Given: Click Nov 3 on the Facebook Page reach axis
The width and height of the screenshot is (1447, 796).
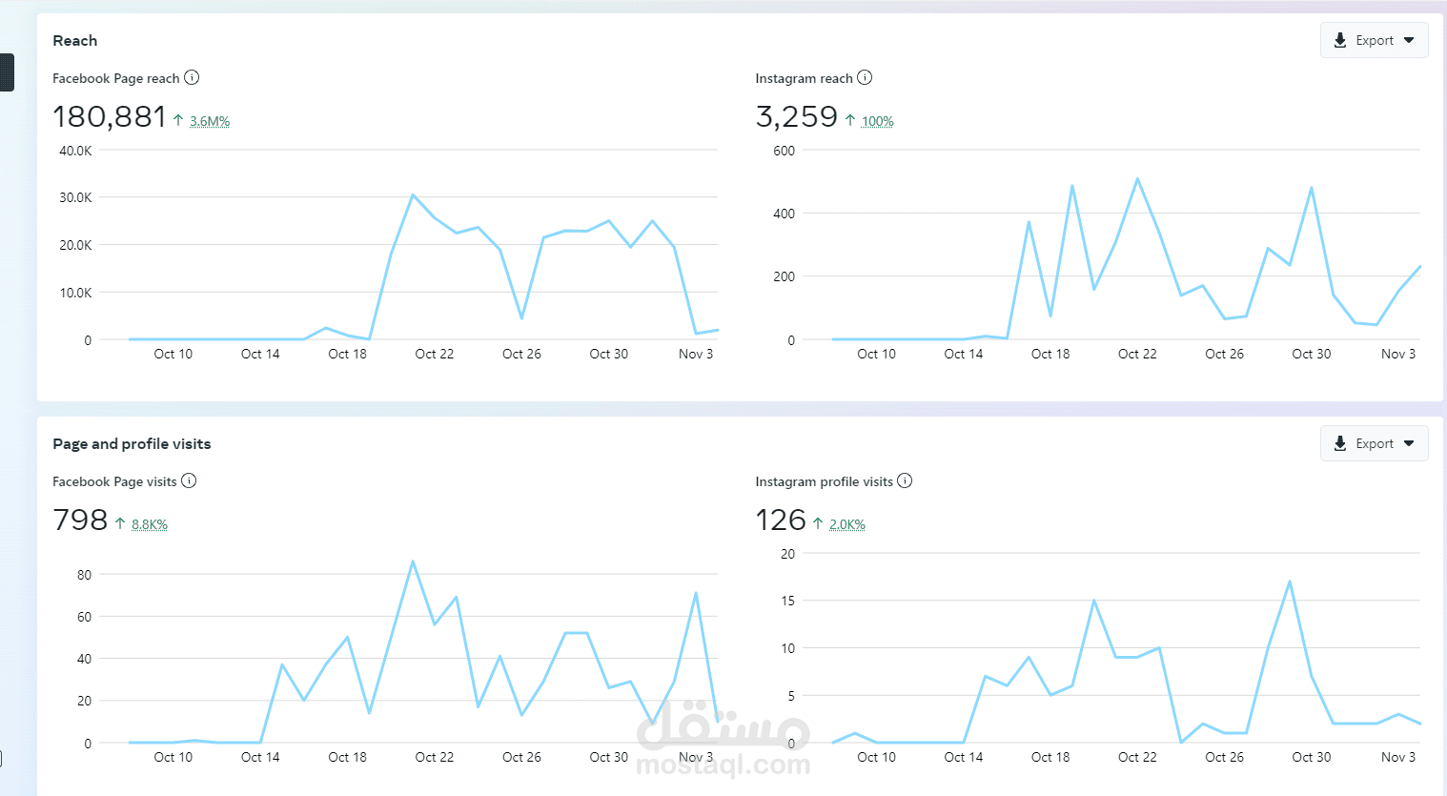Looking at the screenshot, I should point(696,354).
